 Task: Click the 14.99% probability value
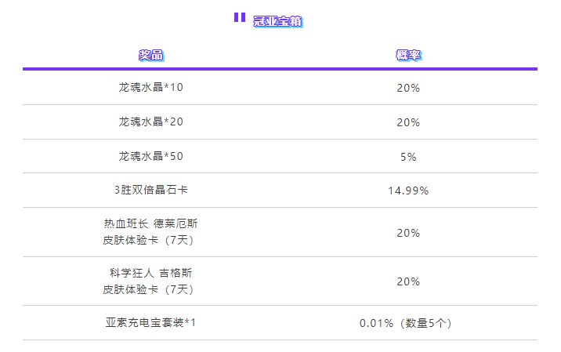coord(408,191)
